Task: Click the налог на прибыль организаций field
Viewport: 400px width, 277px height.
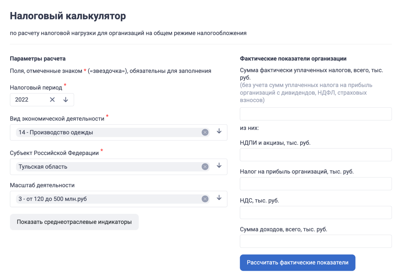Action: tap(316, 183)
